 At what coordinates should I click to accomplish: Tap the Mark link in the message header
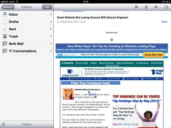point(165,22)
